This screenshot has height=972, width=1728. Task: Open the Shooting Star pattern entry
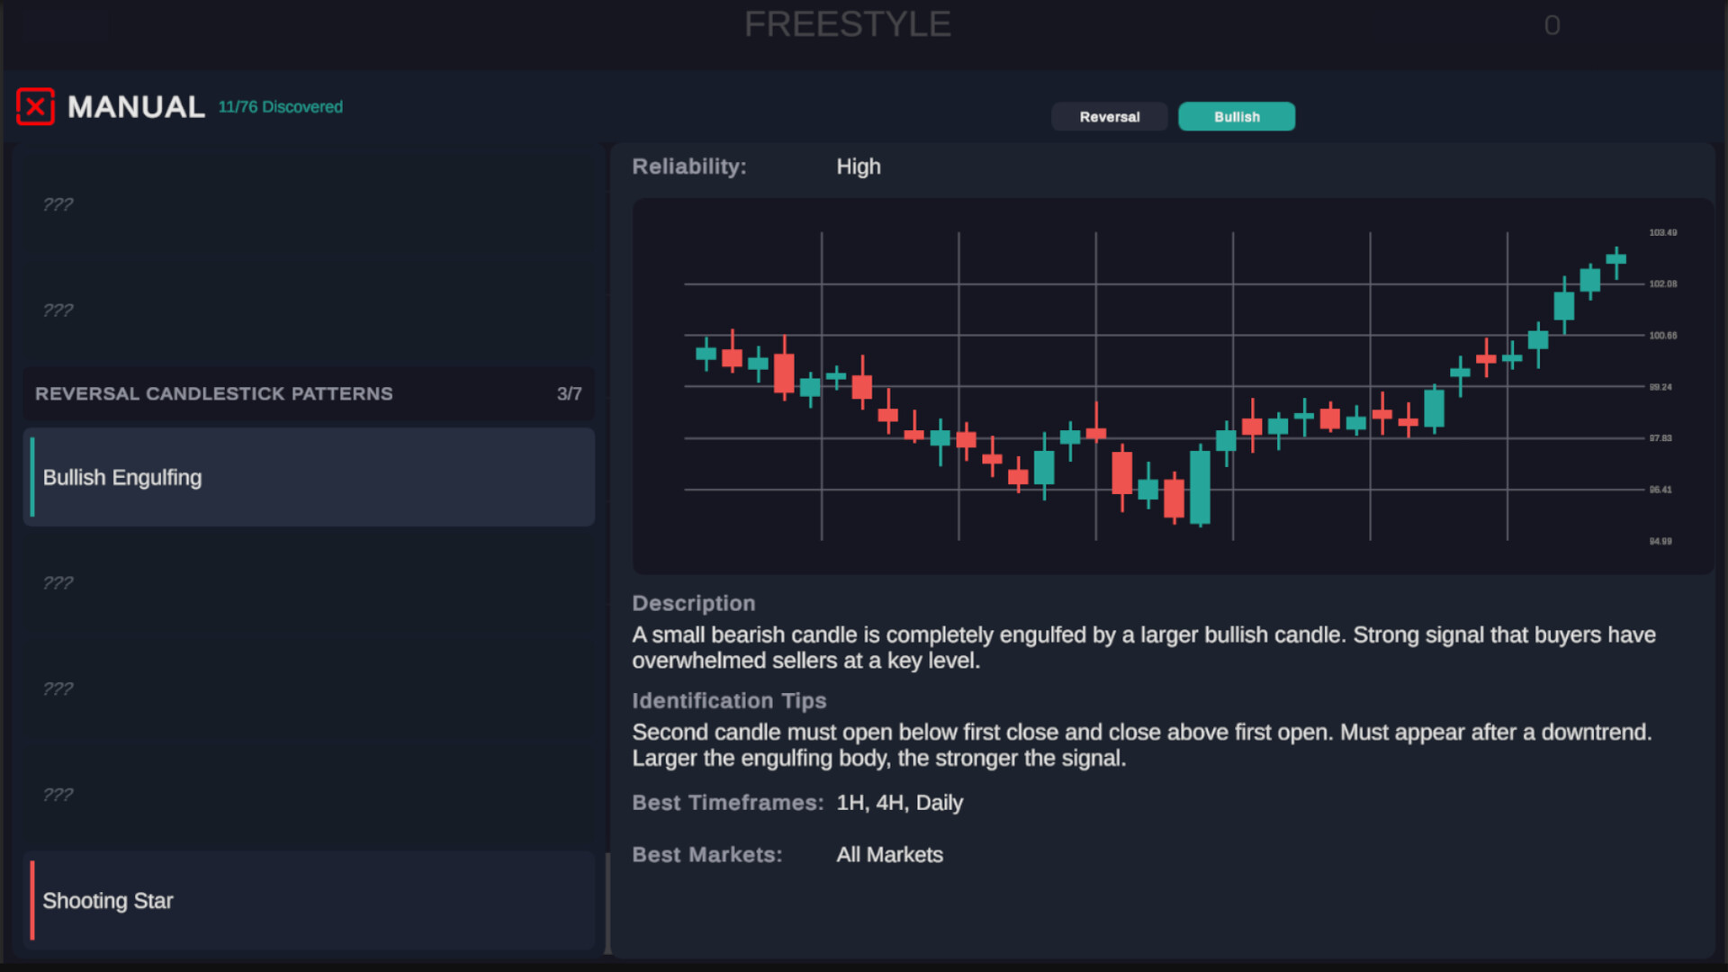tap(309, 901)
